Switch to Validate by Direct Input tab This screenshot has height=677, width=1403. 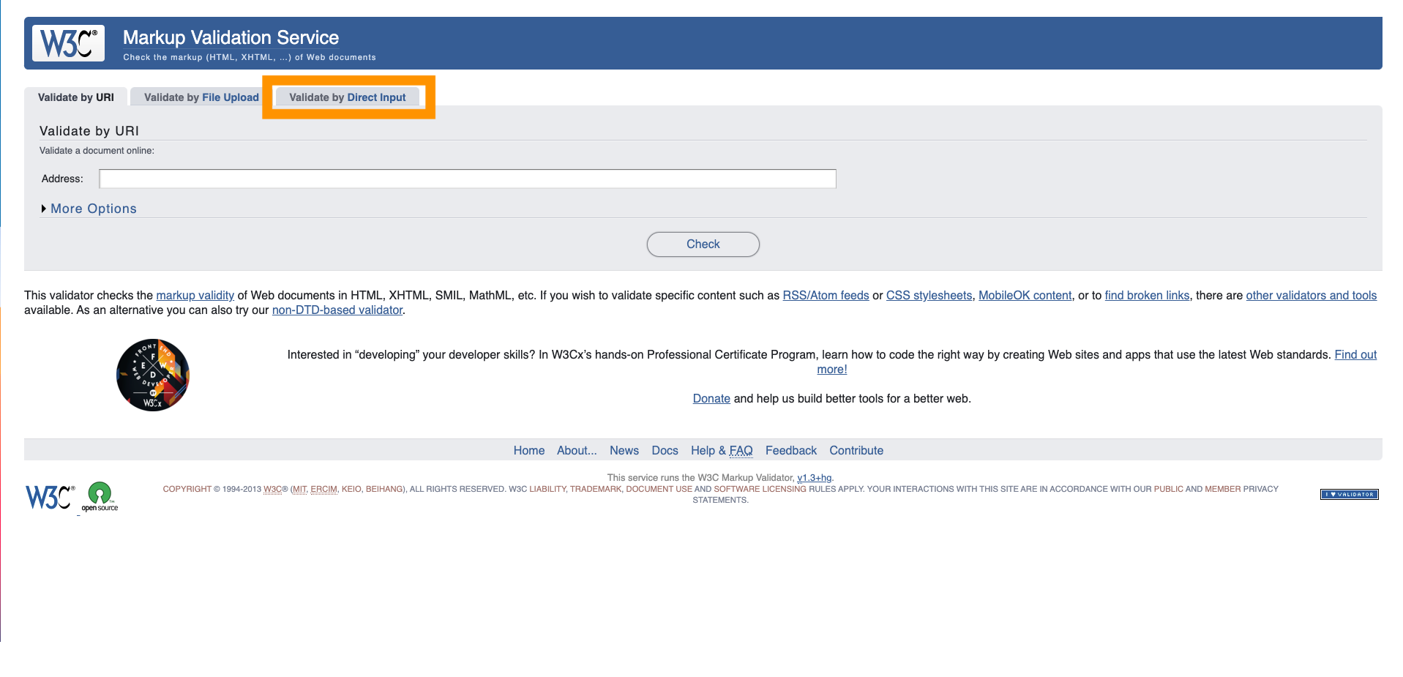(x=347, y=97)
